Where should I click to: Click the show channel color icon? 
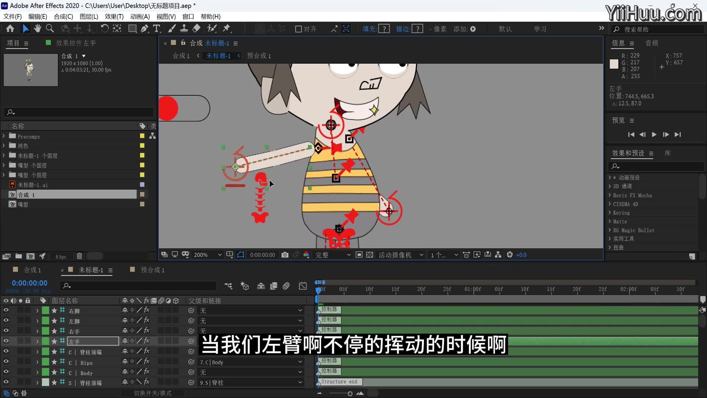click(x=306, y=255)
